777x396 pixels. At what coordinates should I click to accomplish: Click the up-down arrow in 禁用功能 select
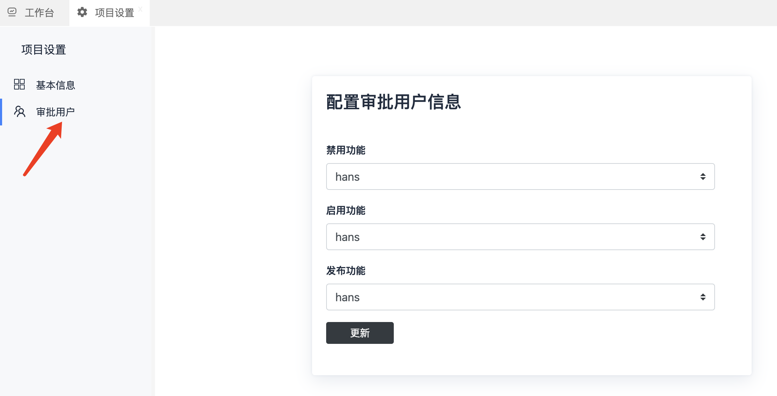703,177
